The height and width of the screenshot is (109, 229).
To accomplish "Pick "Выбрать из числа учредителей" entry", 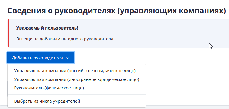I will 47,101.
